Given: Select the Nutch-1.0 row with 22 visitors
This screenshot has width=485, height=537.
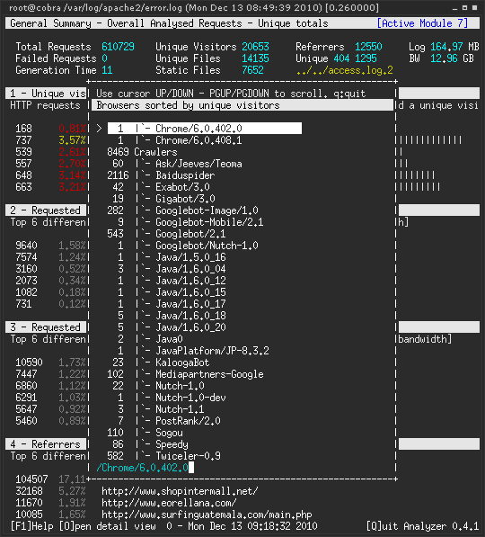Looking at the screenshot, I should (x=158, y=385).
